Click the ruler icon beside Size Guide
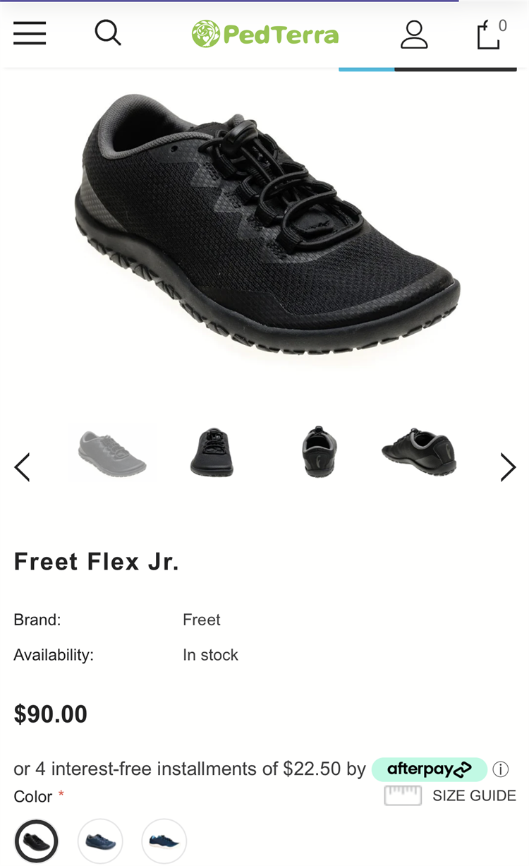529x866 pixels. point(403,795)
